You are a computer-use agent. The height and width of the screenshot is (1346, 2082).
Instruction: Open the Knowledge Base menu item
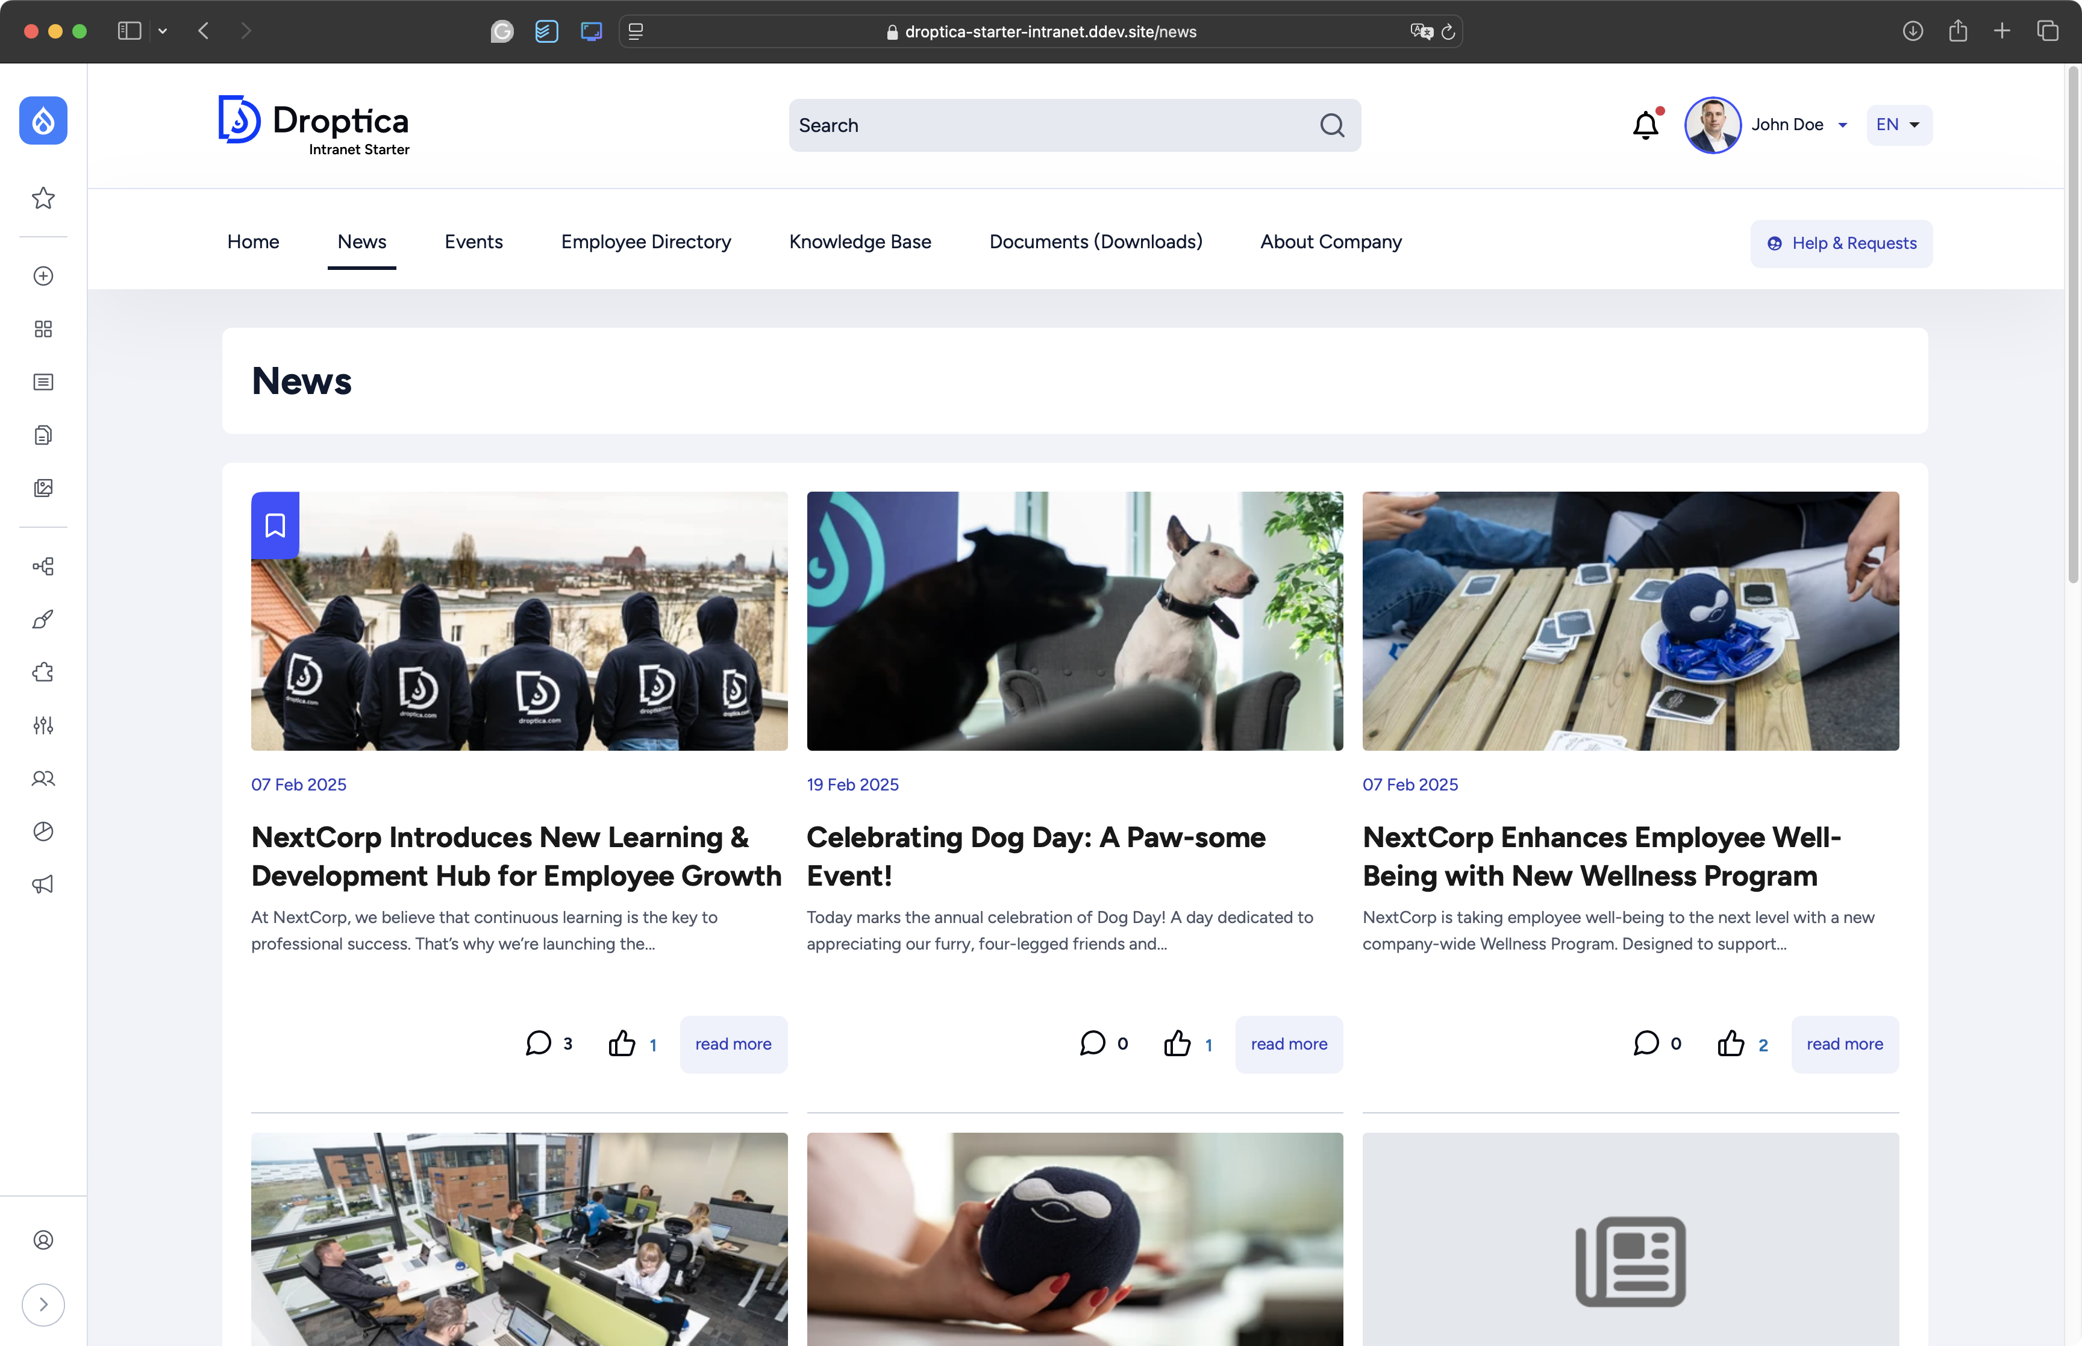click(860, 242)
